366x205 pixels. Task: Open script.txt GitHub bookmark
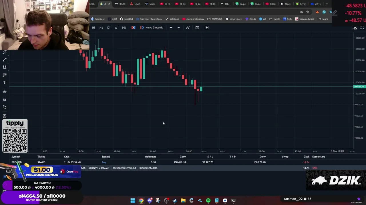pos(126,19)
